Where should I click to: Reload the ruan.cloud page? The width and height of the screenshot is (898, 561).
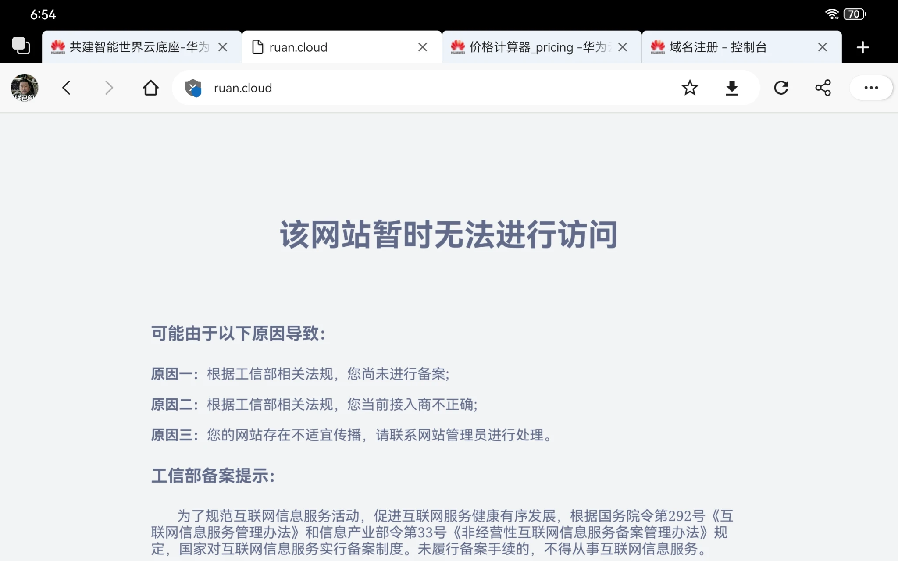781,88
